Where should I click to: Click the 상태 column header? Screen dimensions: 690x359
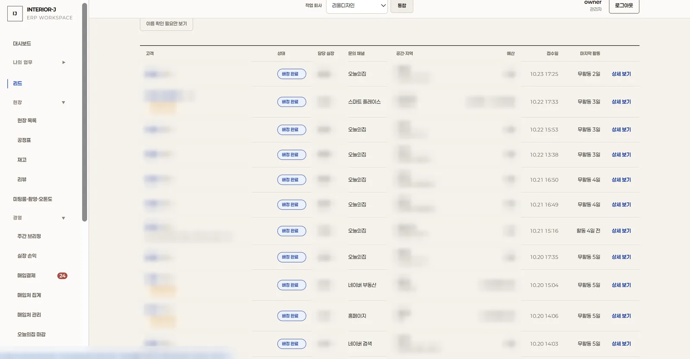pyautogui.click(x=281, y=53)
